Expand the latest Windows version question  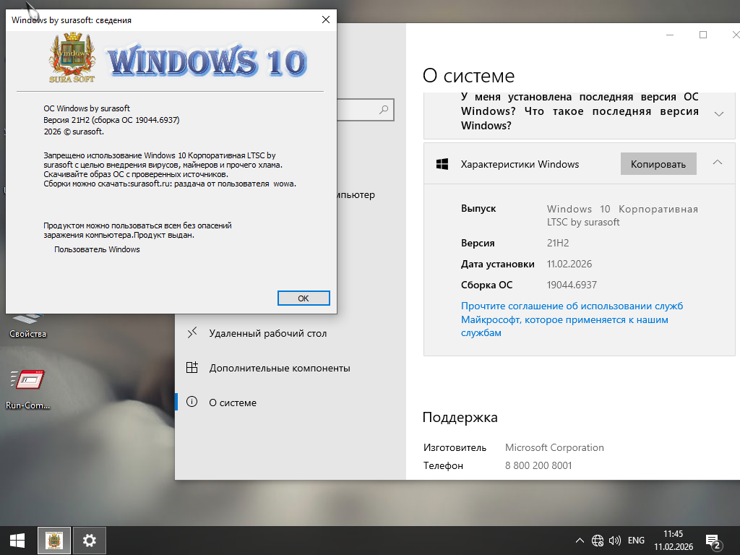719,113
